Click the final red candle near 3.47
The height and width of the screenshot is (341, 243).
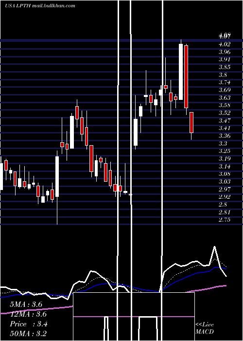[191, 122]
